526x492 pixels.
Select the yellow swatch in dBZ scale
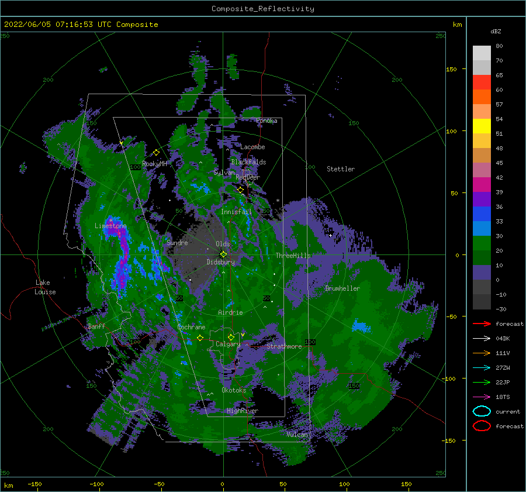(482, 126)
